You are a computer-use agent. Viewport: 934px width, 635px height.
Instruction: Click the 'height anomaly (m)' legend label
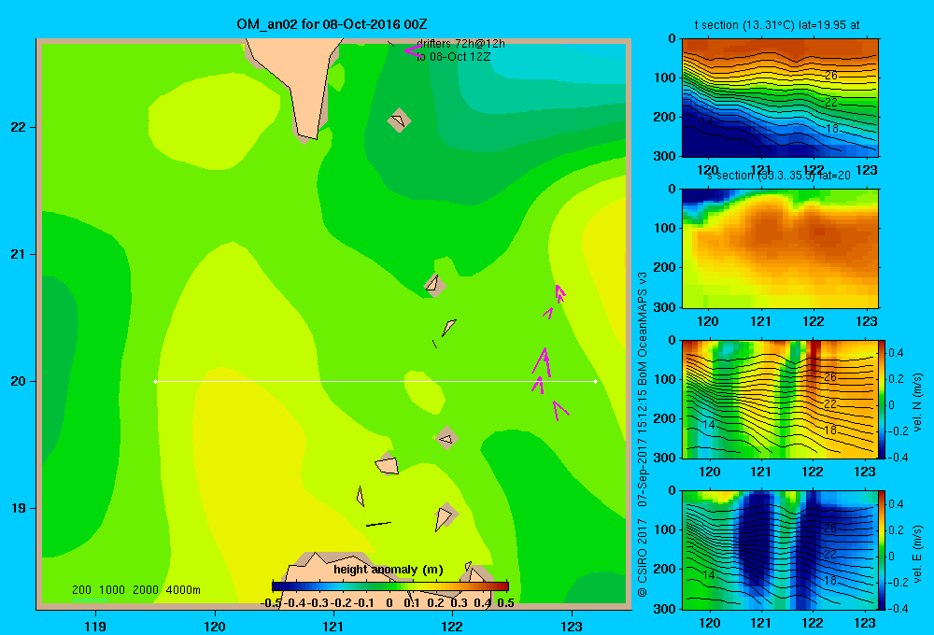pos(389,570)
